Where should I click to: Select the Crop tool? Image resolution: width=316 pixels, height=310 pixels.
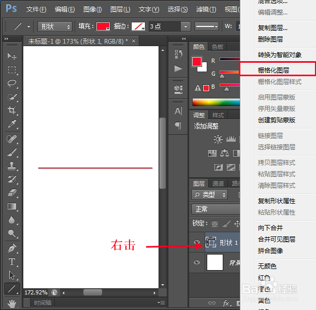(12, 110)
